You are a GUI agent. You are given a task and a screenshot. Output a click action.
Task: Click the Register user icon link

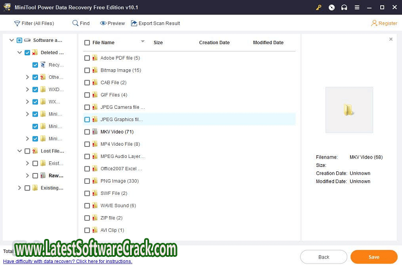pos(384,23)
